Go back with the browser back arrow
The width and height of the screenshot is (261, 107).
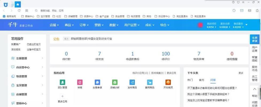point(4,10)
